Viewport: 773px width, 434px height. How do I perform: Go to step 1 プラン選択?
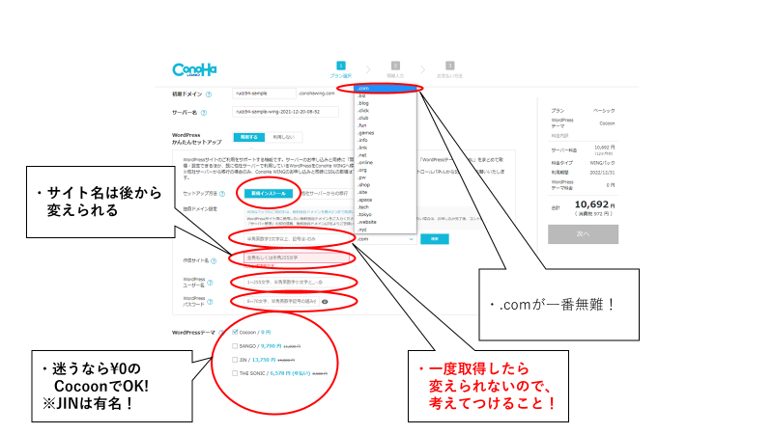click(x=341, y=69)
